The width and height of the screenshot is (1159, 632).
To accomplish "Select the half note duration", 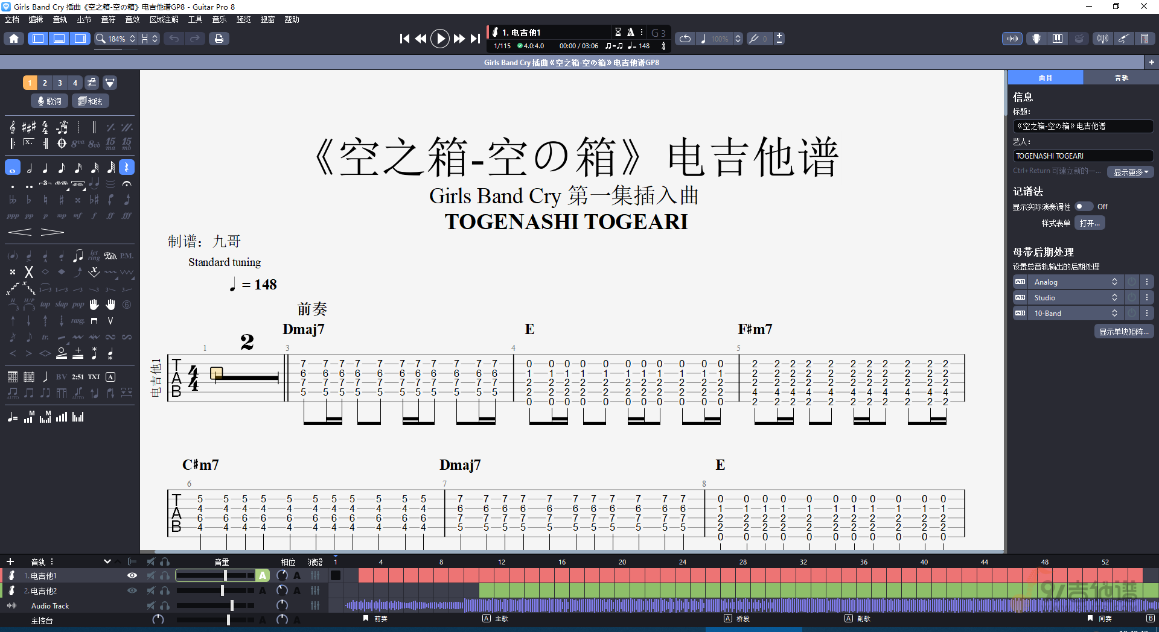I will point(29,168).
